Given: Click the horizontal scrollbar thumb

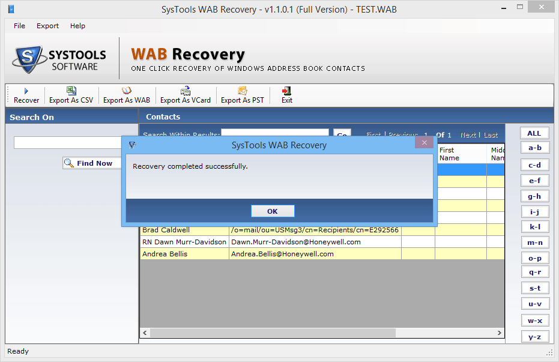Looking at the screenshot, I should [273, 333].
